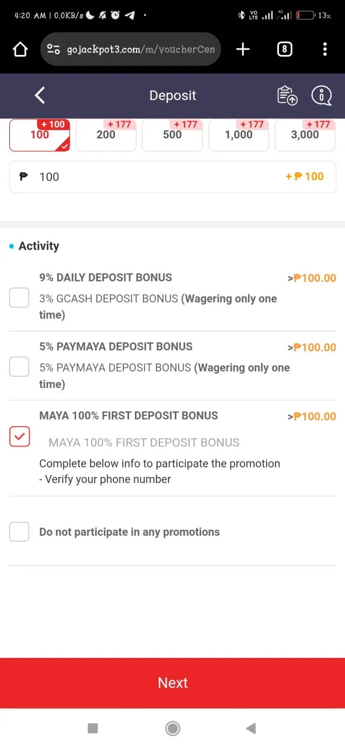Tap the Android back navigation triangle
Image resolution: width=345 pixels, height=748 pixels.
point(251,728)
